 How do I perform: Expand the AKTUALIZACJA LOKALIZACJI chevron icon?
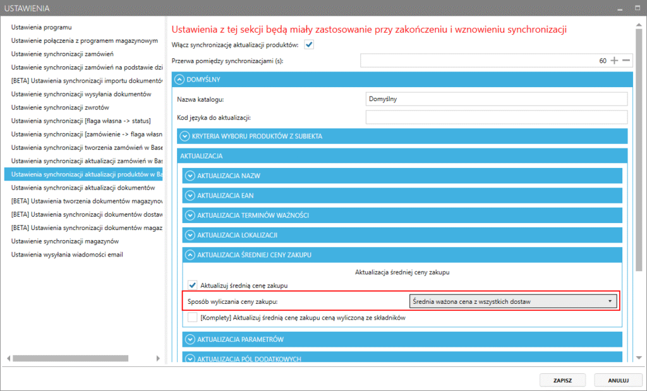[x=190, y=235]
